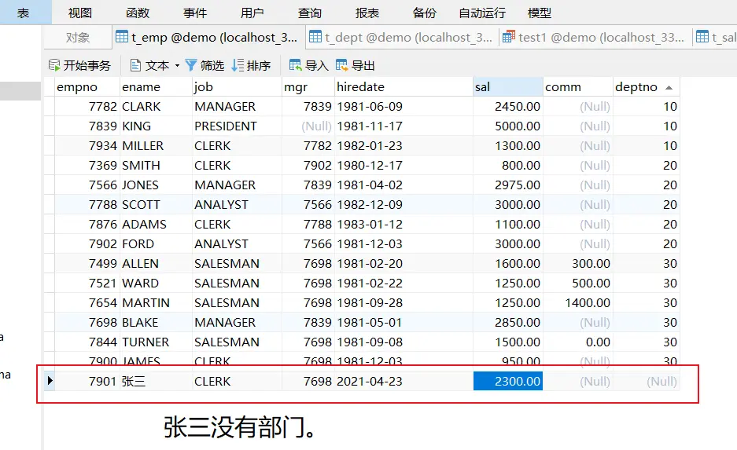Switch to the t_emp @demo tab
The image size is (737, 450).
coord(208,37)
